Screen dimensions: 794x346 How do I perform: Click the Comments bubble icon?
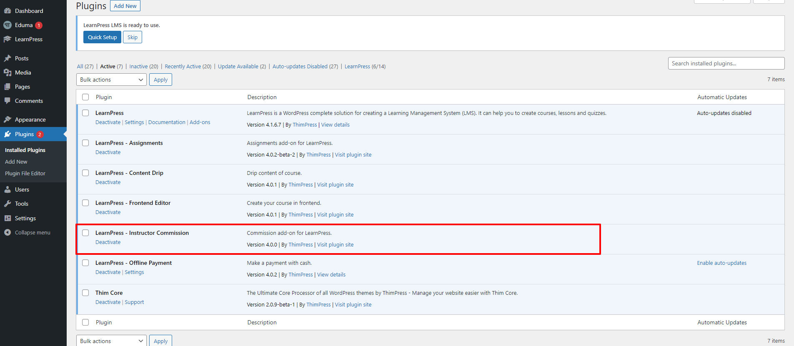(8, 101)
